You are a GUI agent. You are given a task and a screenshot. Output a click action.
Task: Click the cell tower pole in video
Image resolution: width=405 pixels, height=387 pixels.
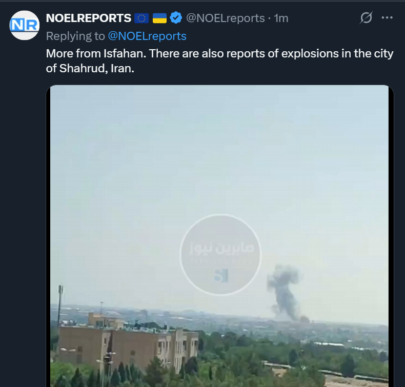[x=60, y=304]
